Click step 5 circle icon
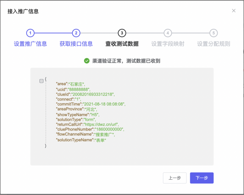Screen dimensions: 244x195 pos(213,33)
